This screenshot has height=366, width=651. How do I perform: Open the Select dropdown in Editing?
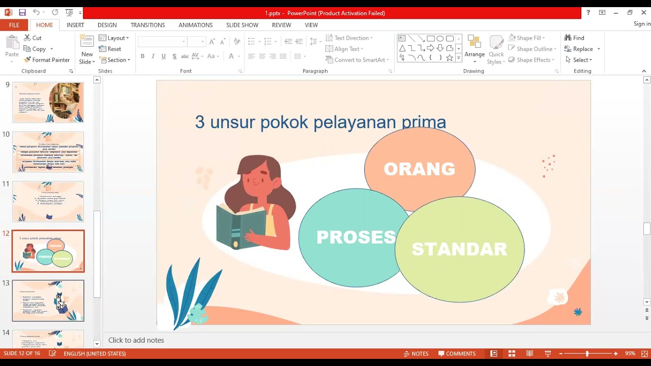click(x=579, y=60)
